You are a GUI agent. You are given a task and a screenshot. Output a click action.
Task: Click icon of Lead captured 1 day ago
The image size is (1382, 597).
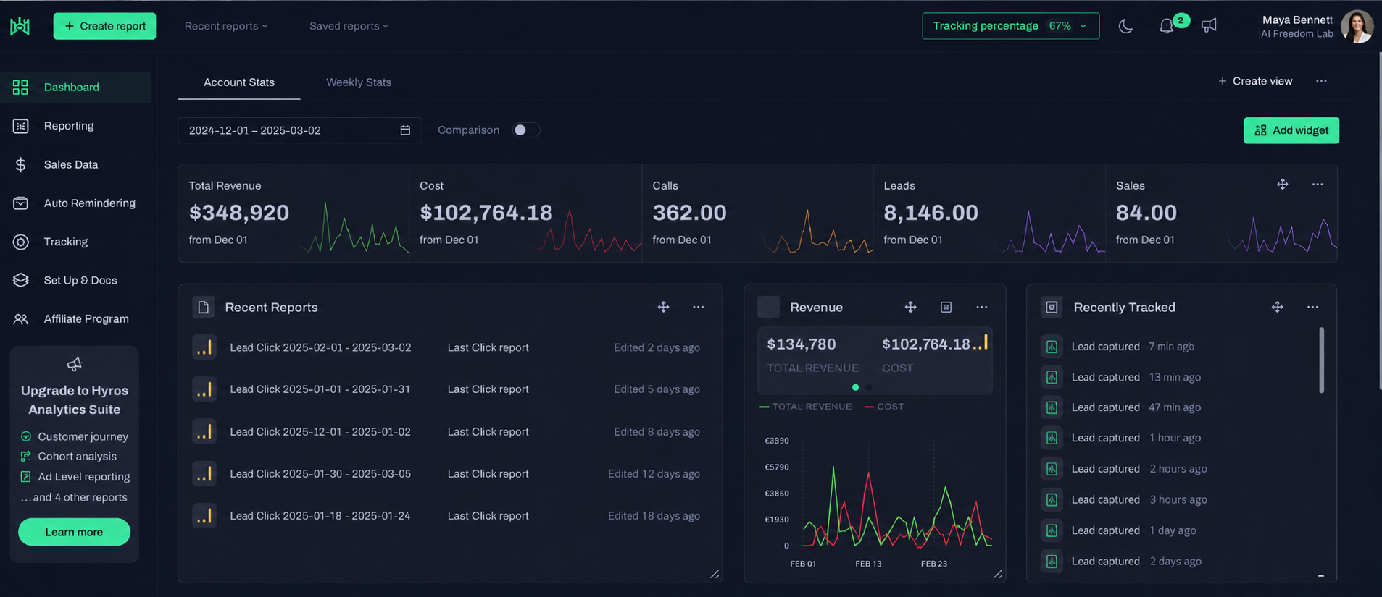[x=1052, y=530]
